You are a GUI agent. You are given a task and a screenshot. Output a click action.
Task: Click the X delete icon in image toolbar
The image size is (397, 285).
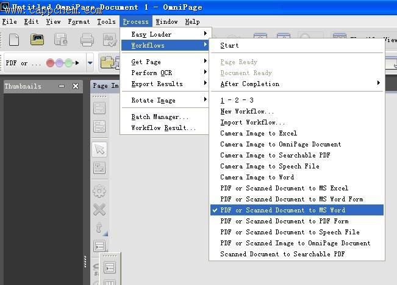coord(99,210)
